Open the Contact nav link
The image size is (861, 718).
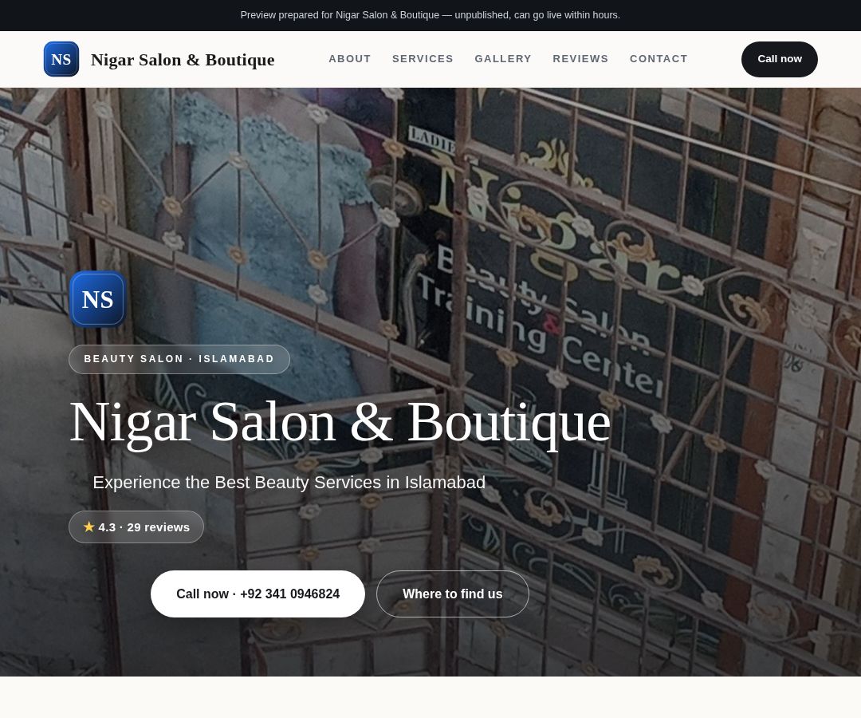[x=659, y=59]
